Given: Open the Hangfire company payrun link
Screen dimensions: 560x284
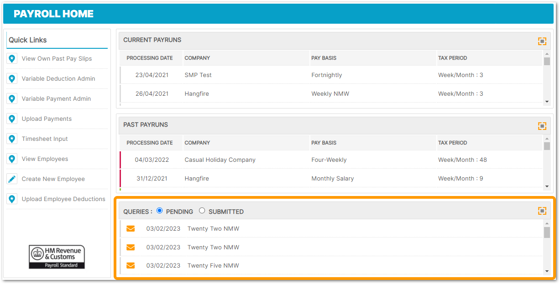Looking at the screenshot, I should 197,93.
